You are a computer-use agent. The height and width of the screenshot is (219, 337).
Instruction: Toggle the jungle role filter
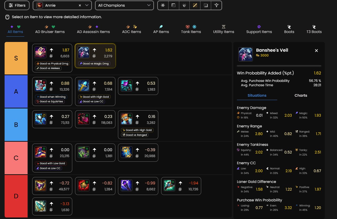184,5
